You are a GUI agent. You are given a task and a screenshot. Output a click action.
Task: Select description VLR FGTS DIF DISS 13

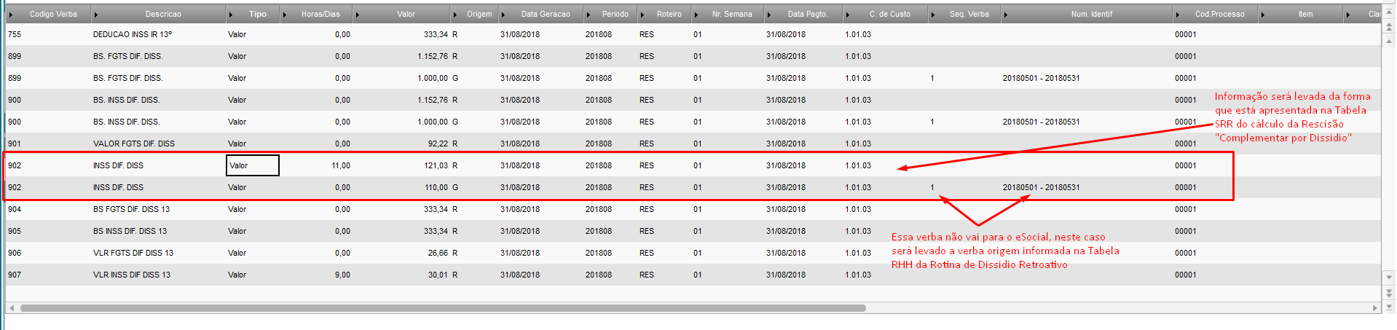[133, 253]
